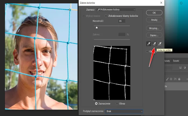Select the Add to Sample eyedropper

click(x=154, y=44)
